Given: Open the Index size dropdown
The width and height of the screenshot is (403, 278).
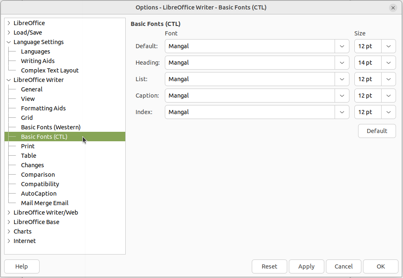Looking at the screenshot, I should [388, 112].
